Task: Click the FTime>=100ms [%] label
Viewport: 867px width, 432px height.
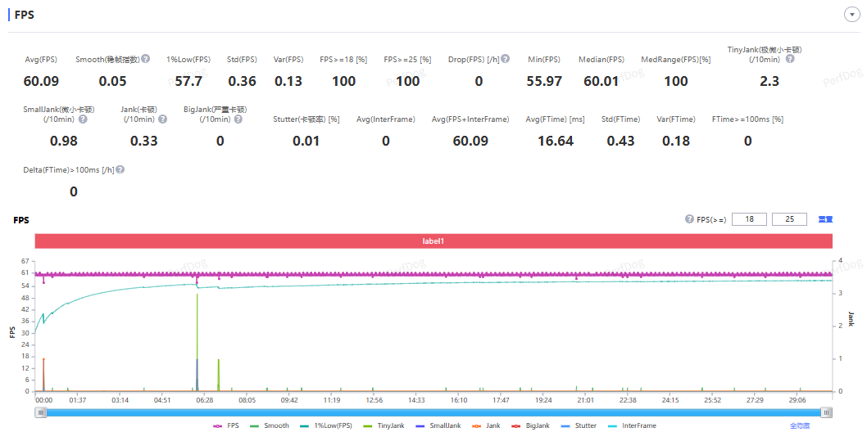Action: [x=747, y=119]
